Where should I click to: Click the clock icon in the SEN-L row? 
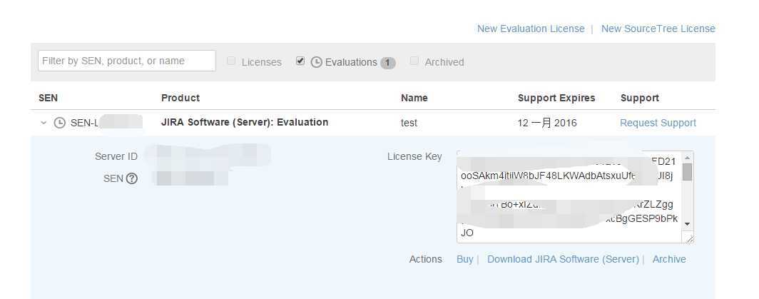[59, 123]
